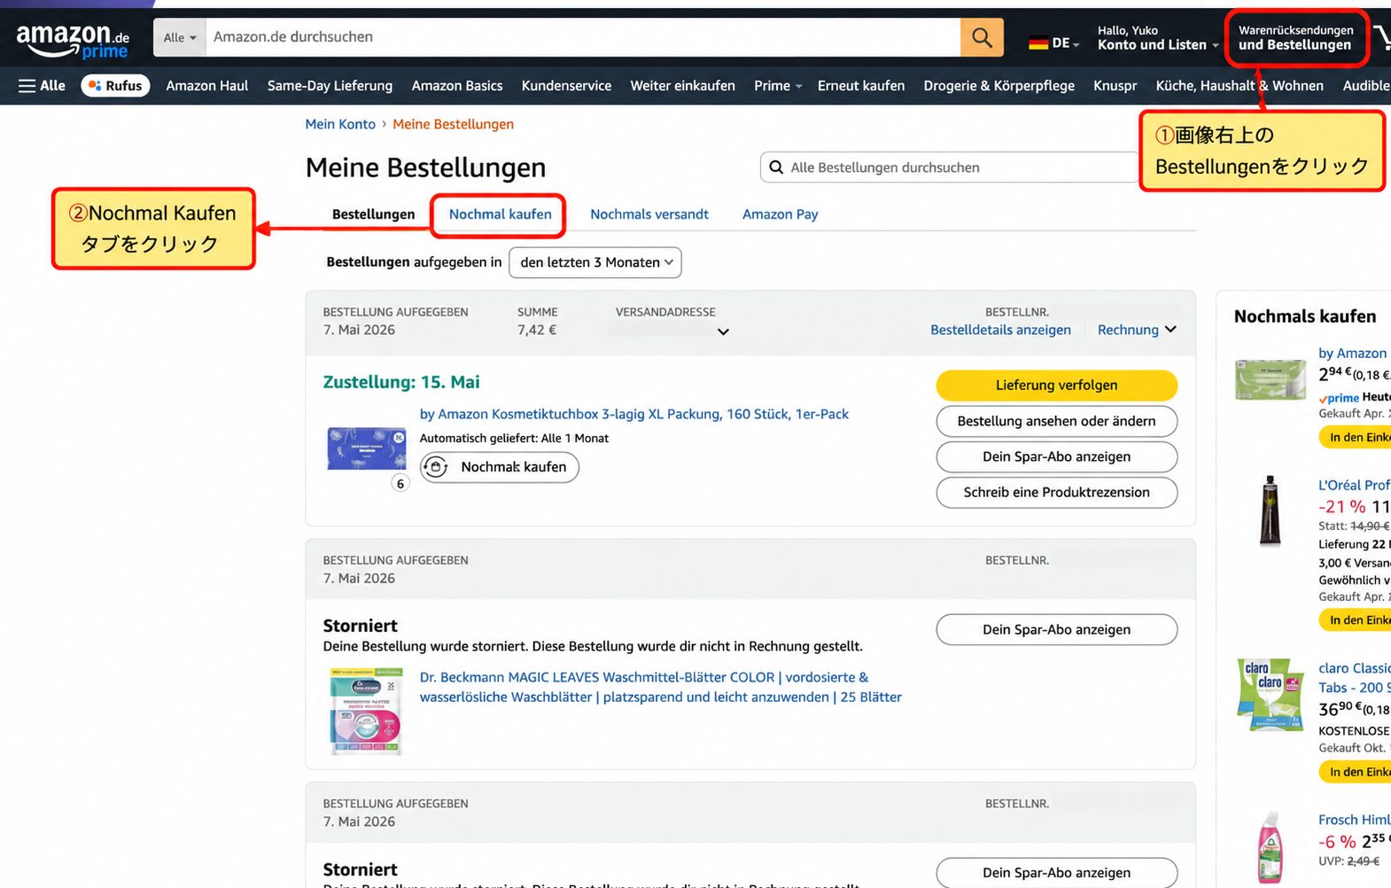The image size is (1391, 888).
Task: Open Weiter einkaufen in the navigation bar
Action: click(682, 85)
